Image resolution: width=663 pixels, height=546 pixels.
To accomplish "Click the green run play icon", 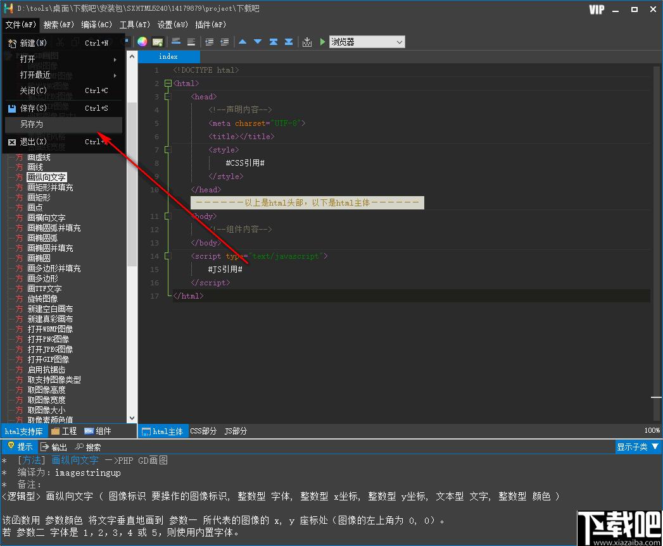I will 322,42.
